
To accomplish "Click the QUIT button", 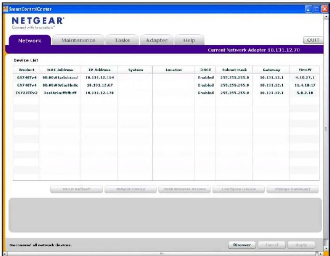I will (313, 40).
